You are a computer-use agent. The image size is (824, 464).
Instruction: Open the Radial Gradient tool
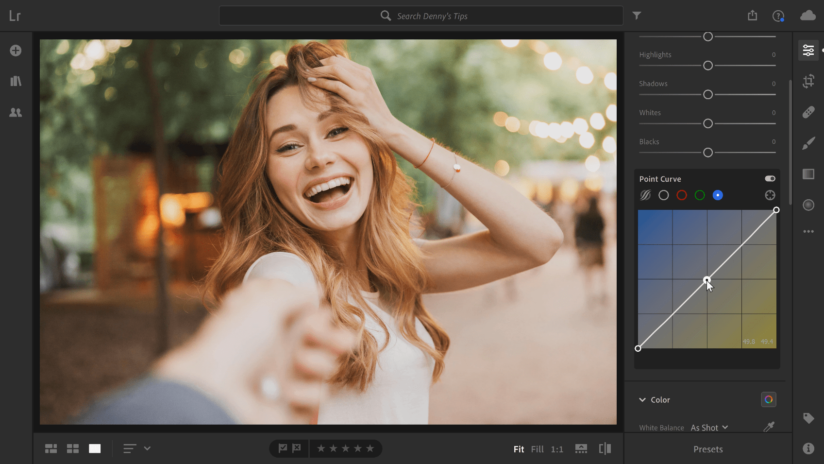pyautogui.click(x=808, y=205)
